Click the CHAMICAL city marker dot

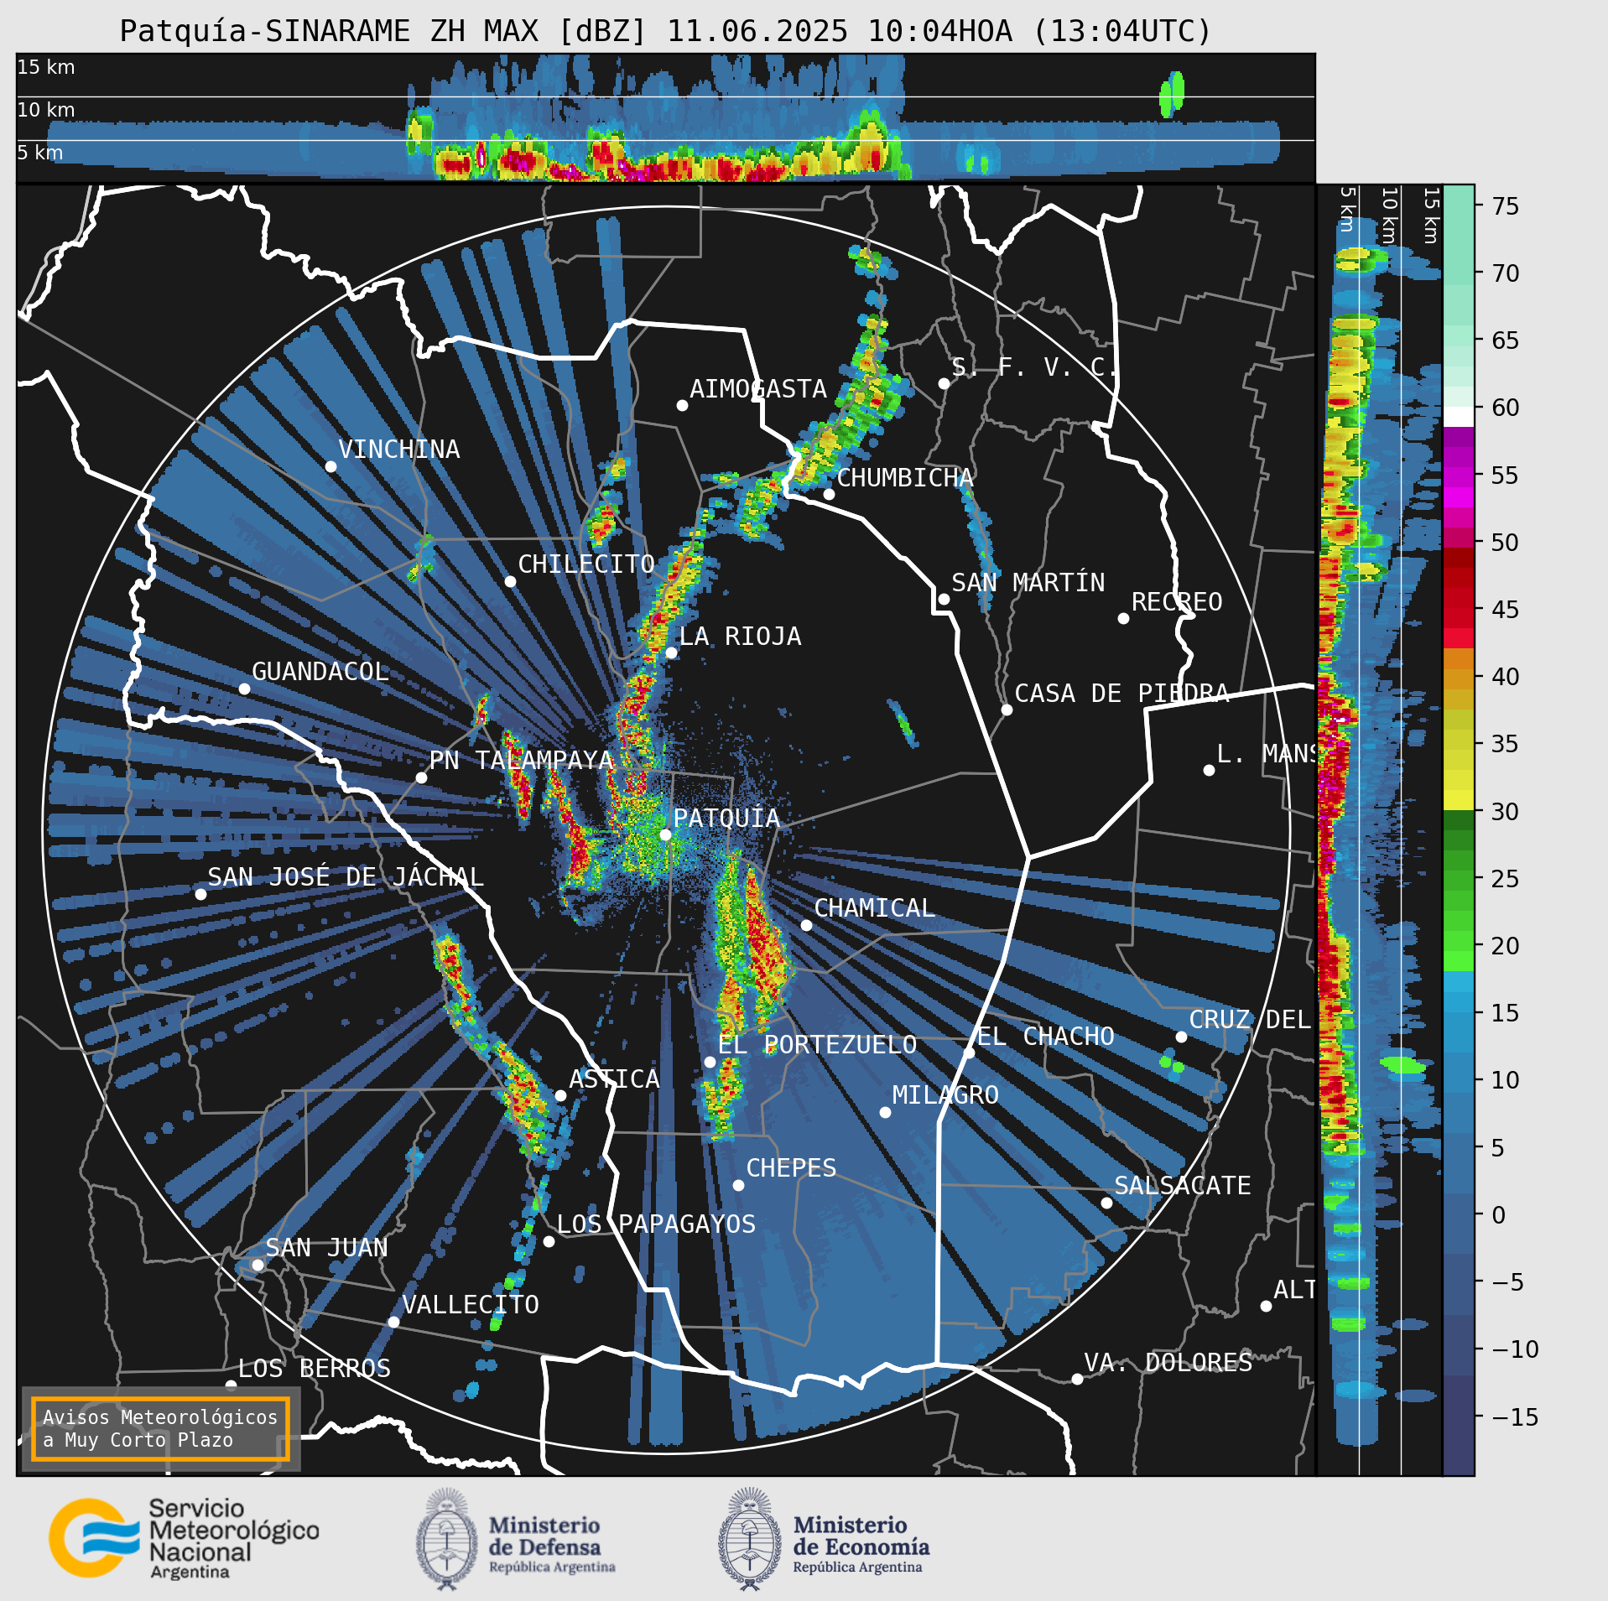click(x=806, y=925)
